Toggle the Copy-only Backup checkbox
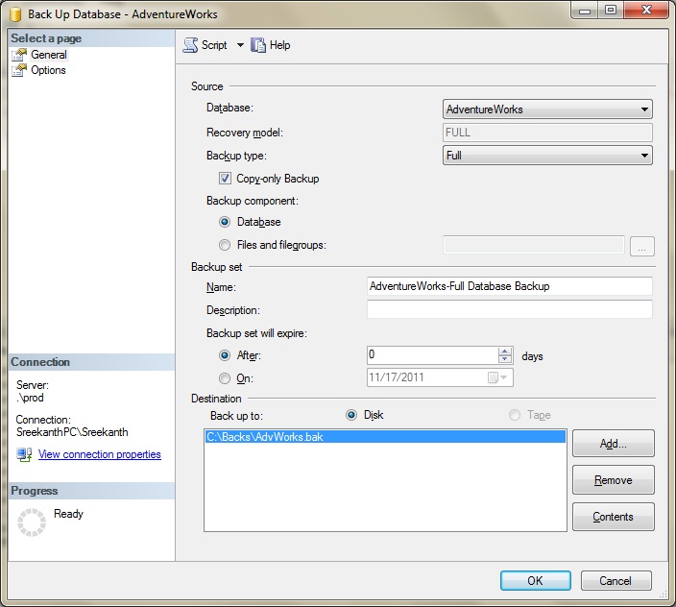 click(225, 179)
